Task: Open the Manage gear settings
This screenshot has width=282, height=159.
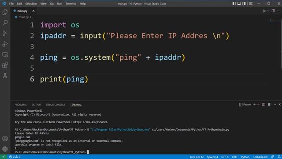Action: click(x=5, y=149)
